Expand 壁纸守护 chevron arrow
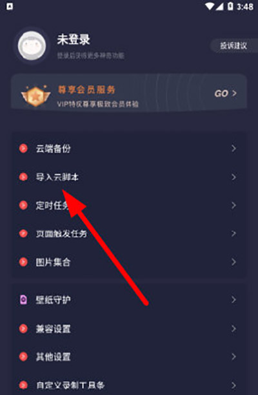258x395 pixels. point(234,300)
